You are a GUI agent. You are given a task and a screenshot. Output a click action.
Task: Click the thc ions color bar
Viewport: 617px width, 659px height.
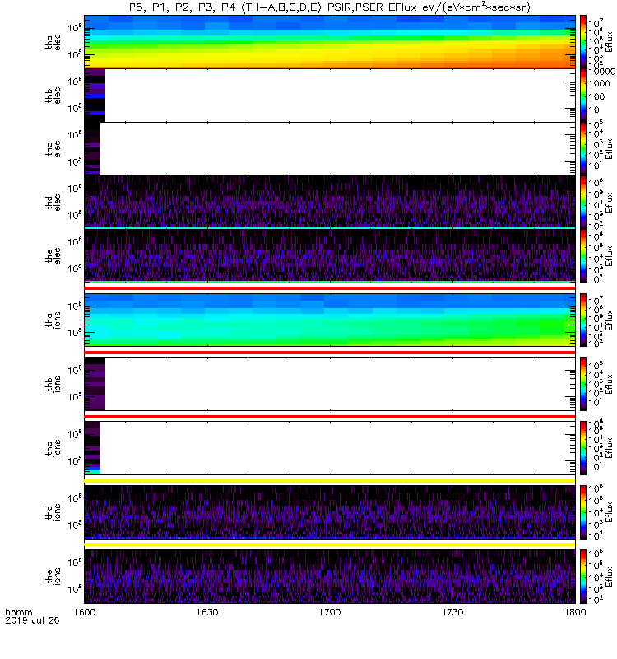[583, 448]
